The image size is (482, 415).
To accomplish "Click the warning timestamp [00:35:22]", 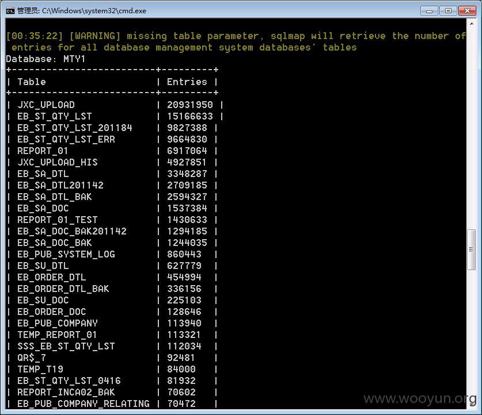I will [35, 36].
